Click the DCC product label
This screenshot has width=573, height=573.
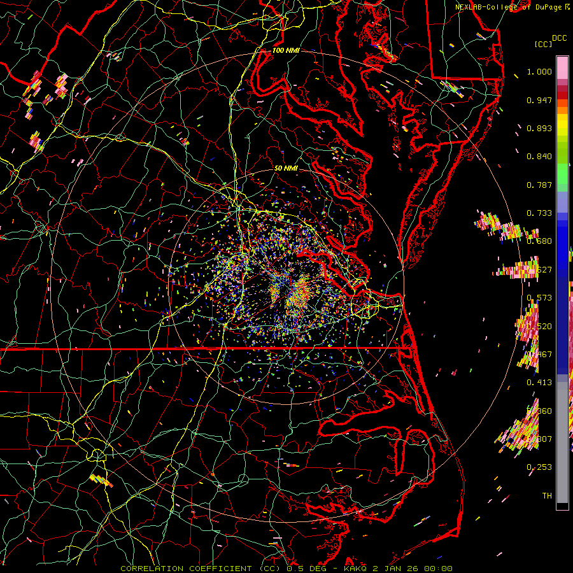pyautogui.click(x=559, y=38)
